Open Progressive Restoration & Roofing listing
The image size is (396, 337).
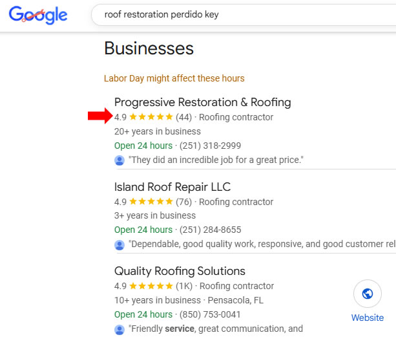202,102
